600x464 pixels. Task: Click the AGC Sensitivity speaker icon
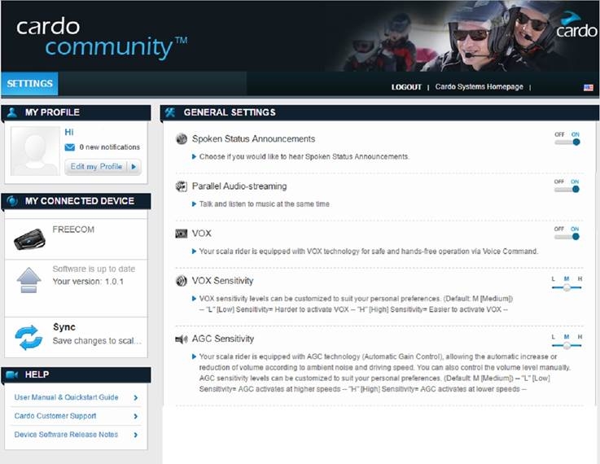pyautogui.click(x=182, y=339)
